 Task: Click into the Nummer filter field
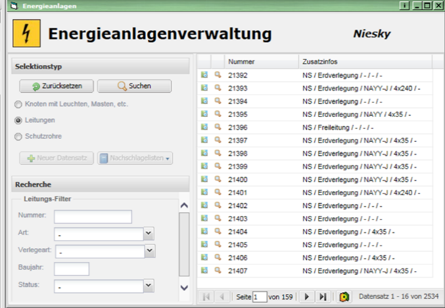click(93, 217)
